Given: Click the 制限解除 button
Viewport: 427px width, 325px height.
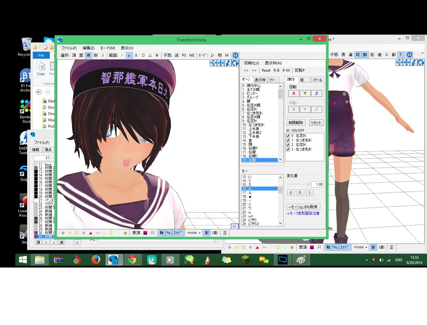Looking at the screenshot, I should coord(296,123).
